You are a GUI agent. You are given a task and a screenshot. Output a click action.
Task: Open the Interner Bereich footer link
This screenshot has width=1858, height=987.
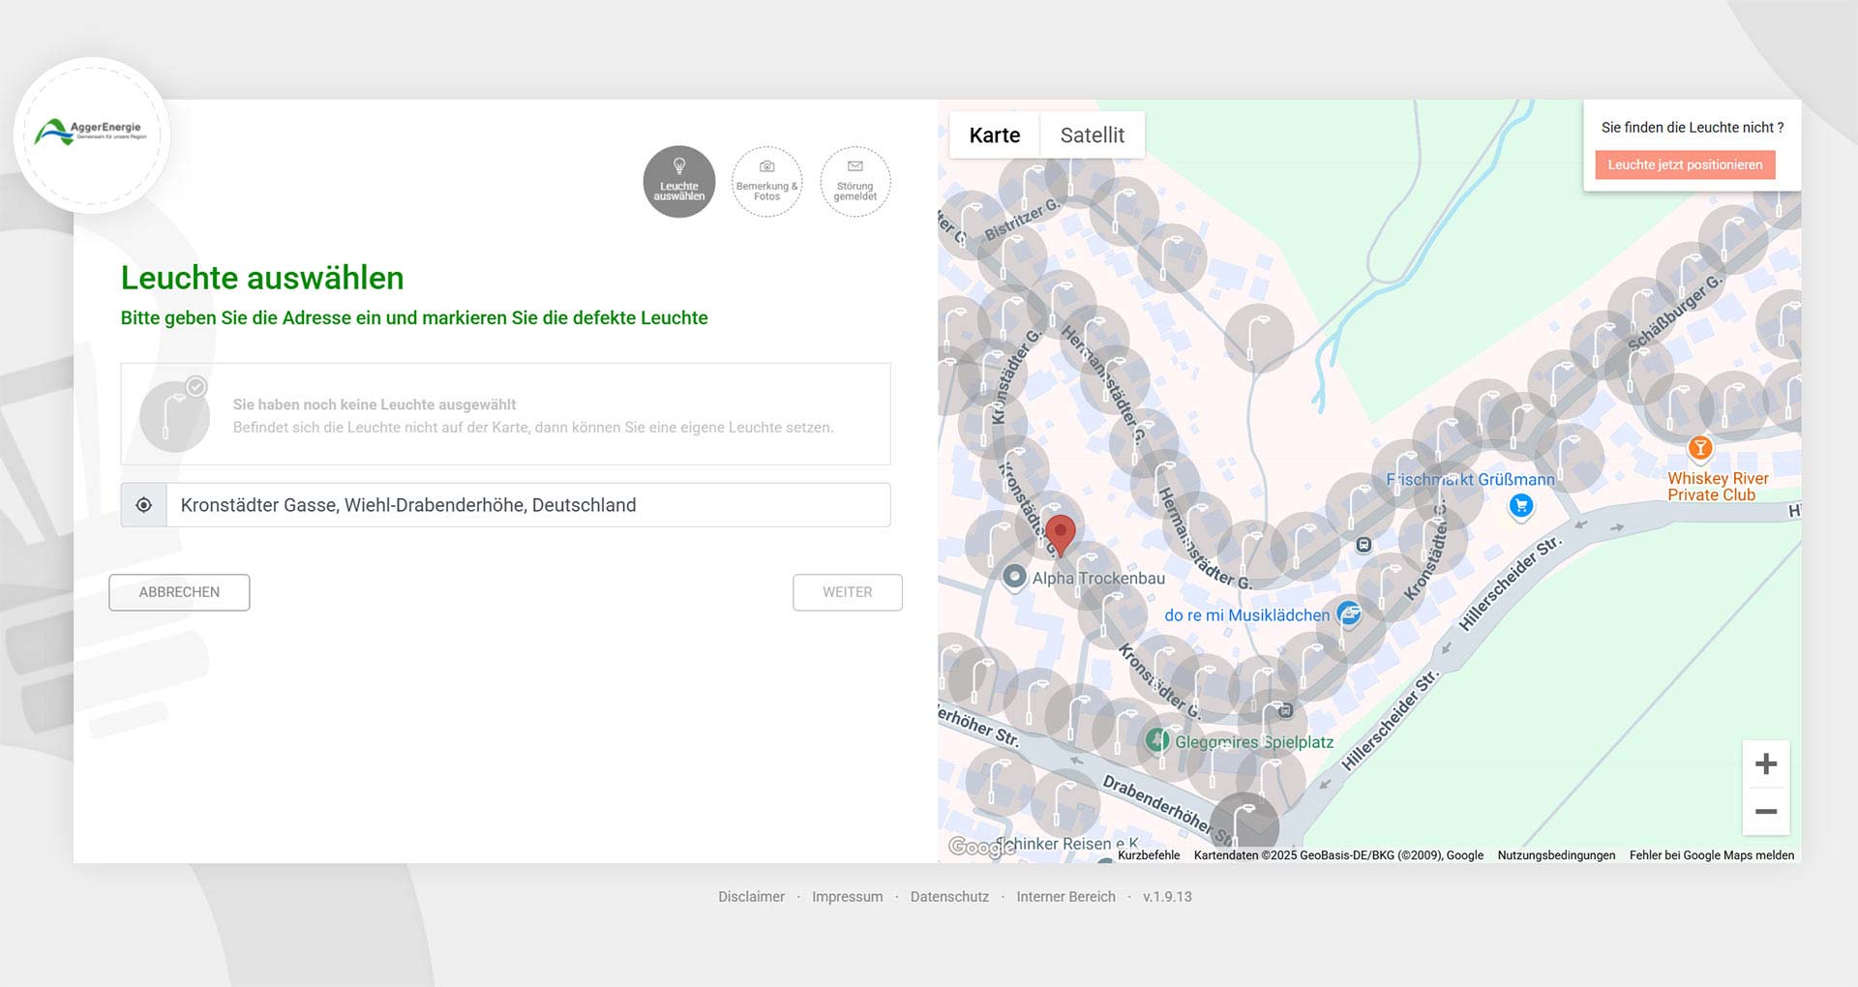coord(1065,897)
